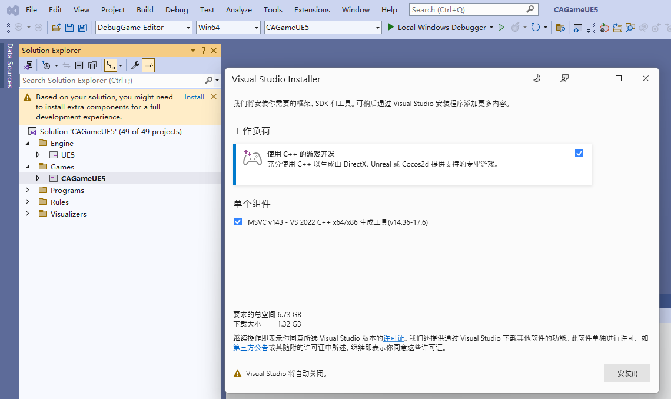Click the Navigate Backward arrow icon
Screen dimensions: 671x399
(18, 28)
